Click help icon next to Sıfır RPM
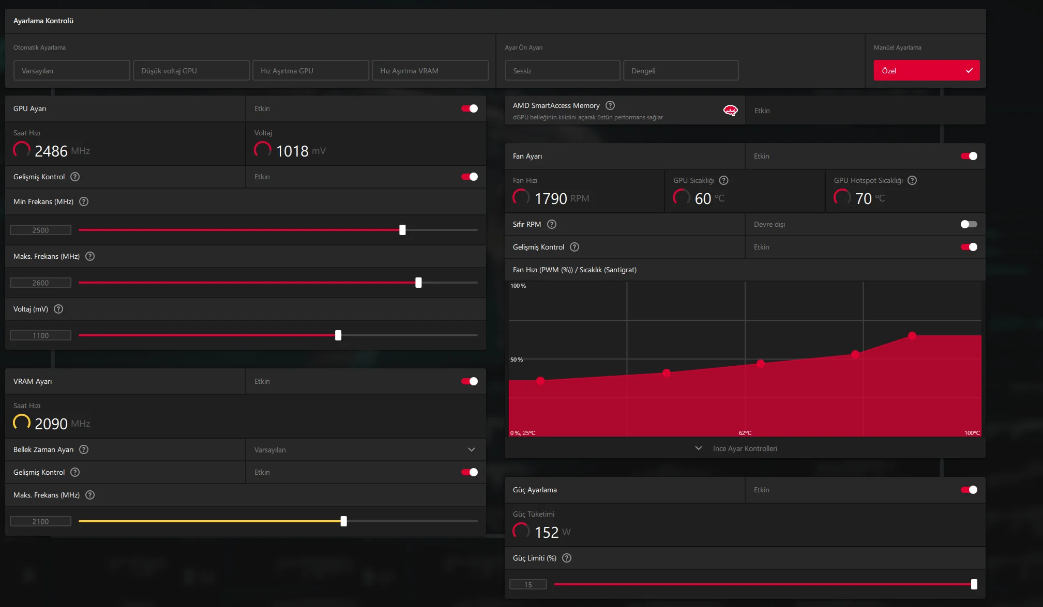This screenshot has width=1043, height=607. (x=552, y=224)
